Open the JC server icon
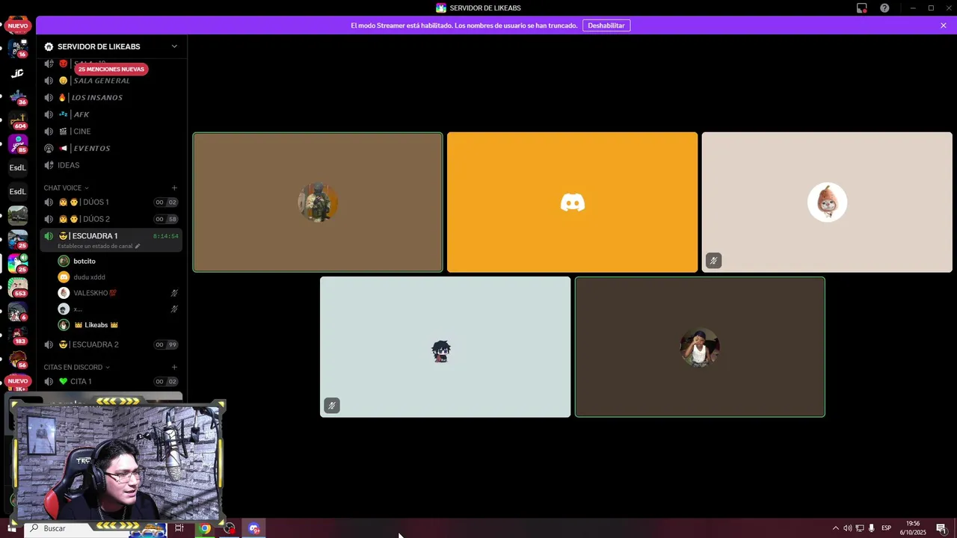 tap(18, 73)
